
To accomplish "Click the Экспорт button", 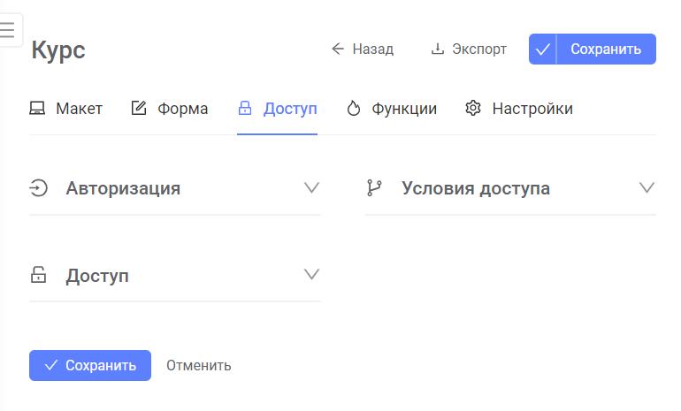I will coord(469,49).
